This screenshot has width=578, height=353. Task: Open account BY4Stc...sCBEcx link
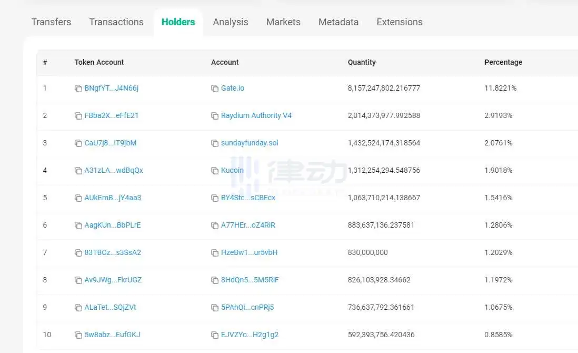click(248, 198)
